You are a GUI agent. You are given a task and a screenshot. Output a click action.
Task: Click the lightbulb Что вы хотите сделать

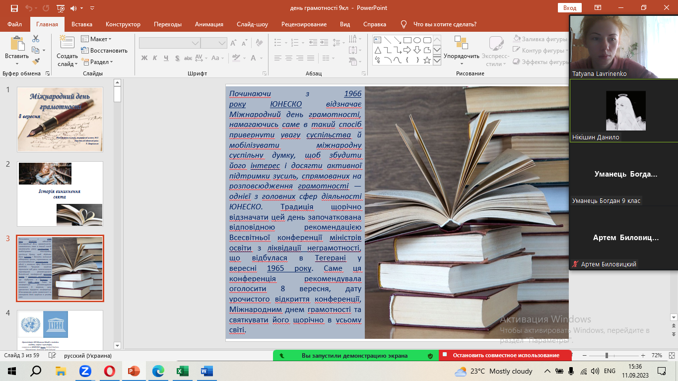[x=404, y=24]
